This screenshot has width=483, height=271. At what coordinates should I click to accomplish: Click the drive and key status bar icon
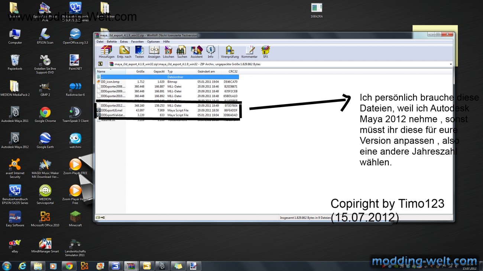[x=100, y=218]
